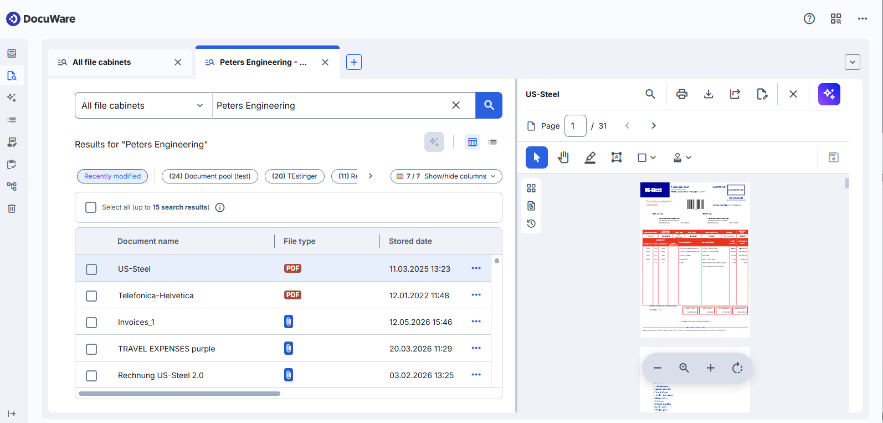Viewport: 883px width, 423px height.
Task: Tick the checkbox for Telefonica-Helvetica row
Action: click(x=91, y=295)
